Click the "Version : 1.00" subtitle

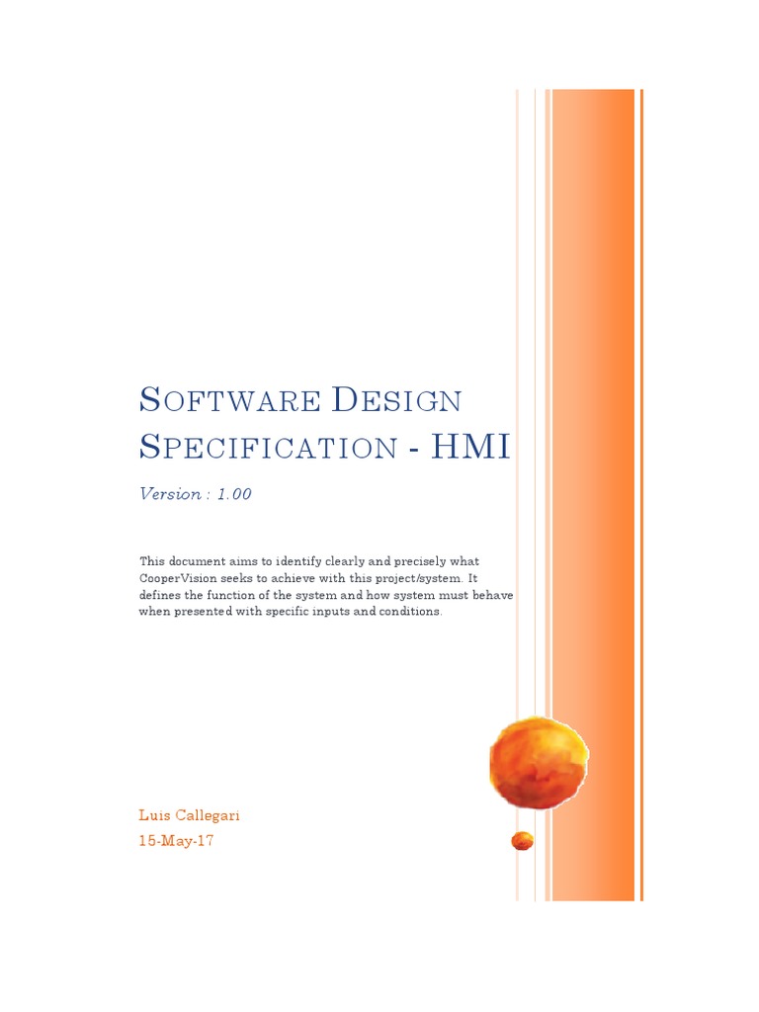(195, 494)
